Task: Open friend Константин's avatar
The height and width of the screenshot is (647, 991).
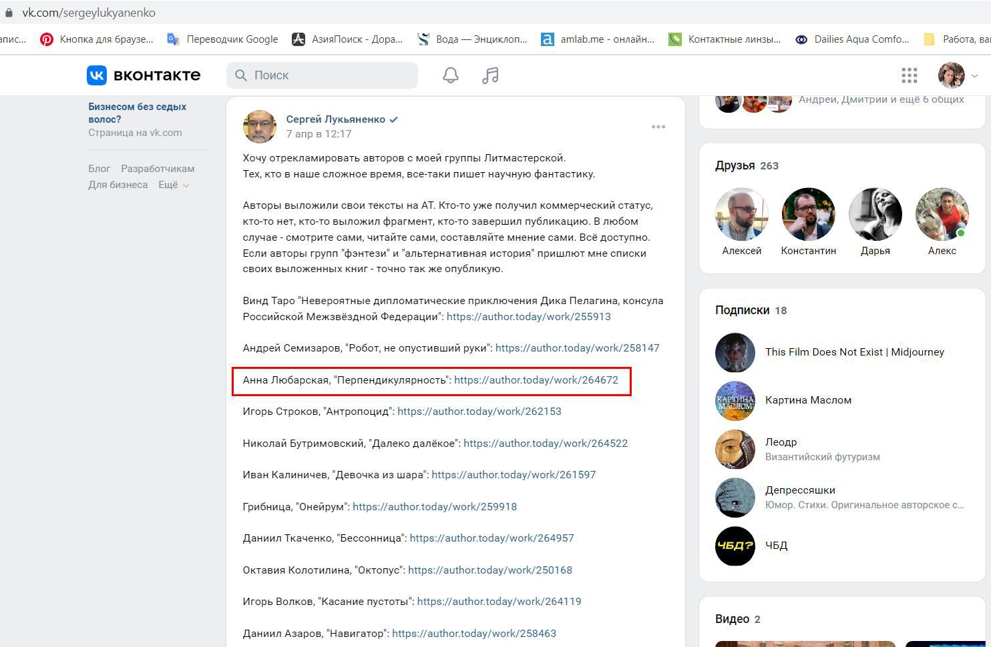Action: tap(808, 214)
